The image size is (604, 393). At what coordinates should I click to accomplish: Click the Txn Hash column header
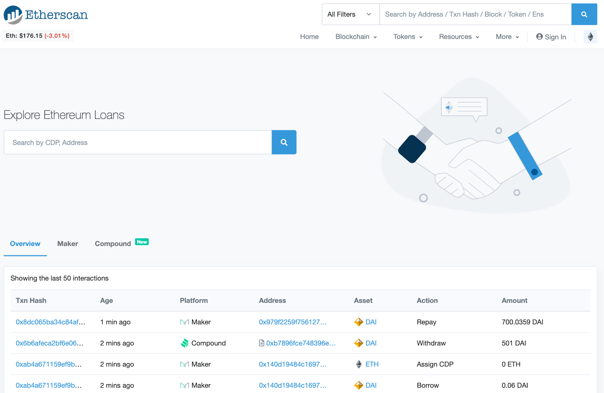pos(31,300)
